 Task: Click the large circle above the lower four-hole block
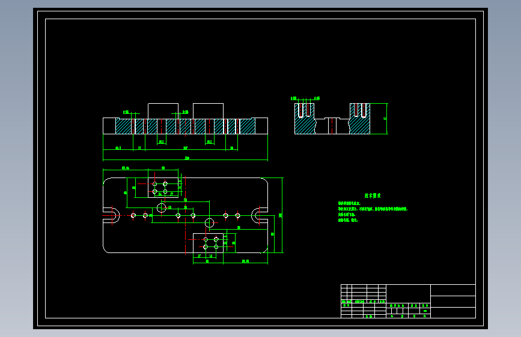(209, 222)
